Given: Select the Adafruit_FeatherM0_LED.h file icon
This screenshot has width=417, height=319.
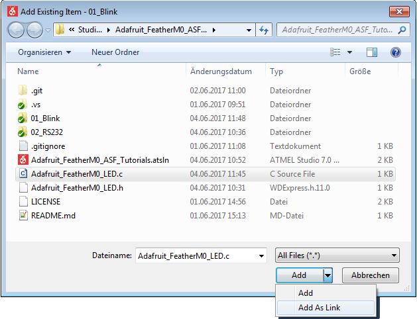Looking at the screenshot, I should [23, 188].
